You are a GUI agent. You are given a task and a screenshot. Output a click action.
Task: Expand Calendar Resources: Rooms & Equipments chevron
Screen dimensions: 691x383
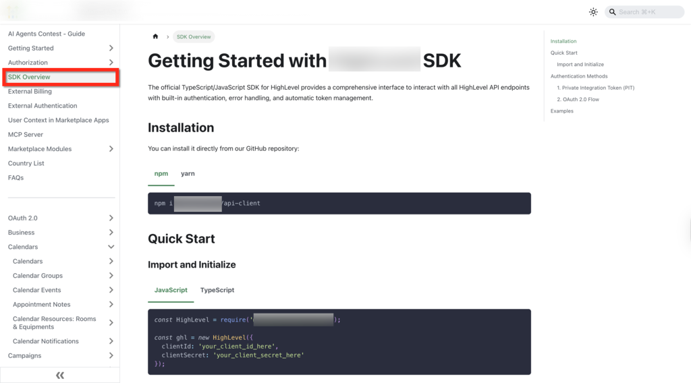[111, 323]
